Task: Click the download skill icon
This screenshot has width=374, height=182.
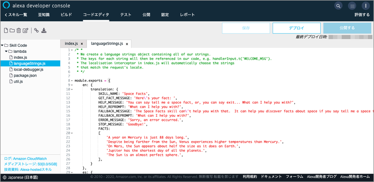Action: 43,30
